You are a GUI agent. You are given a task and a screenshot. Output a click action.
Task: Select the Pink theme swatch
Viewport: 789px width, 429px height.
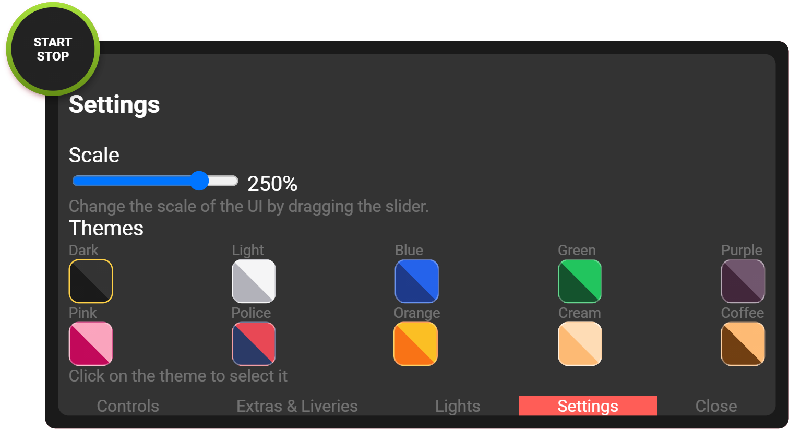(x=91, y=344)
